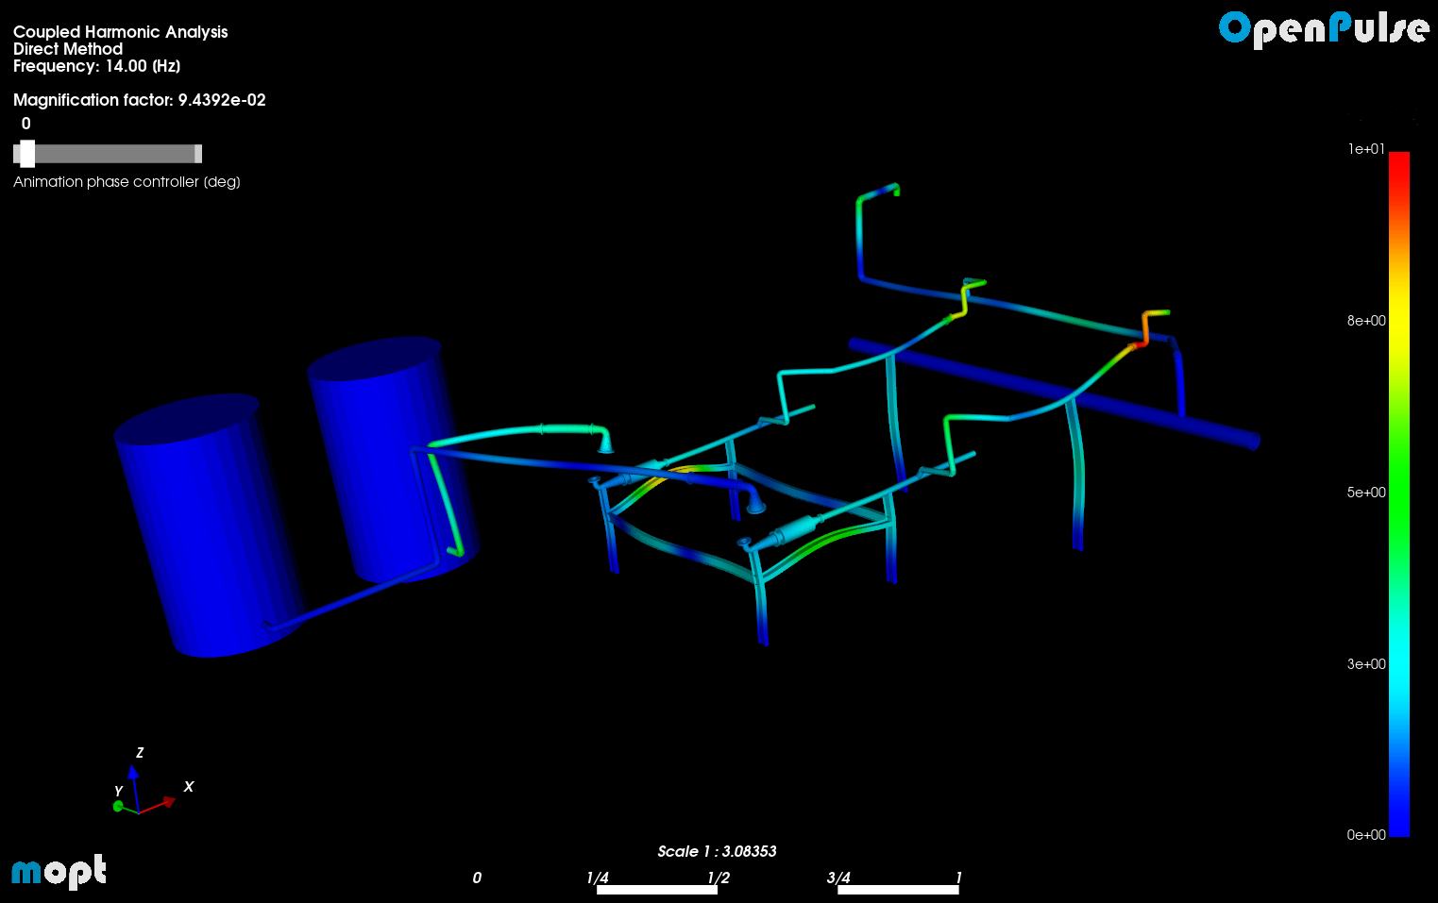Click the green Y axis sphere of the triad
Viewport: 1438px width, 903px height.
click(117, 807)
